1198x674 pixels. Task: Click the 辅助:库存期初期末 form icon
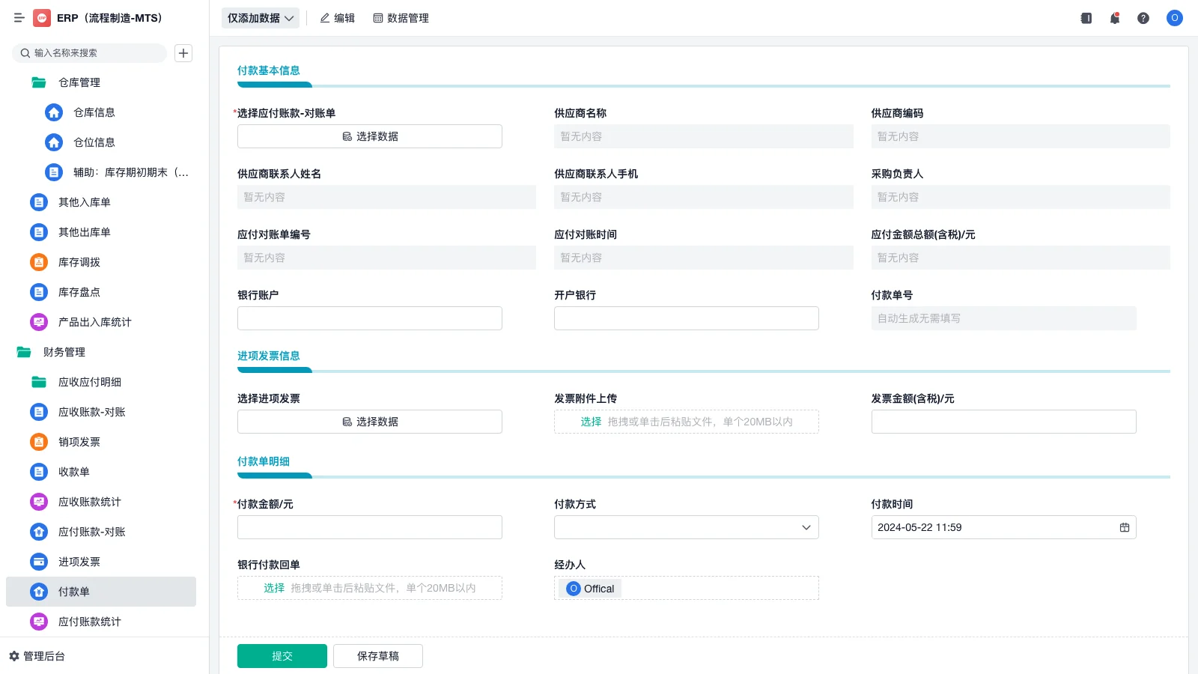pos(54,172)
